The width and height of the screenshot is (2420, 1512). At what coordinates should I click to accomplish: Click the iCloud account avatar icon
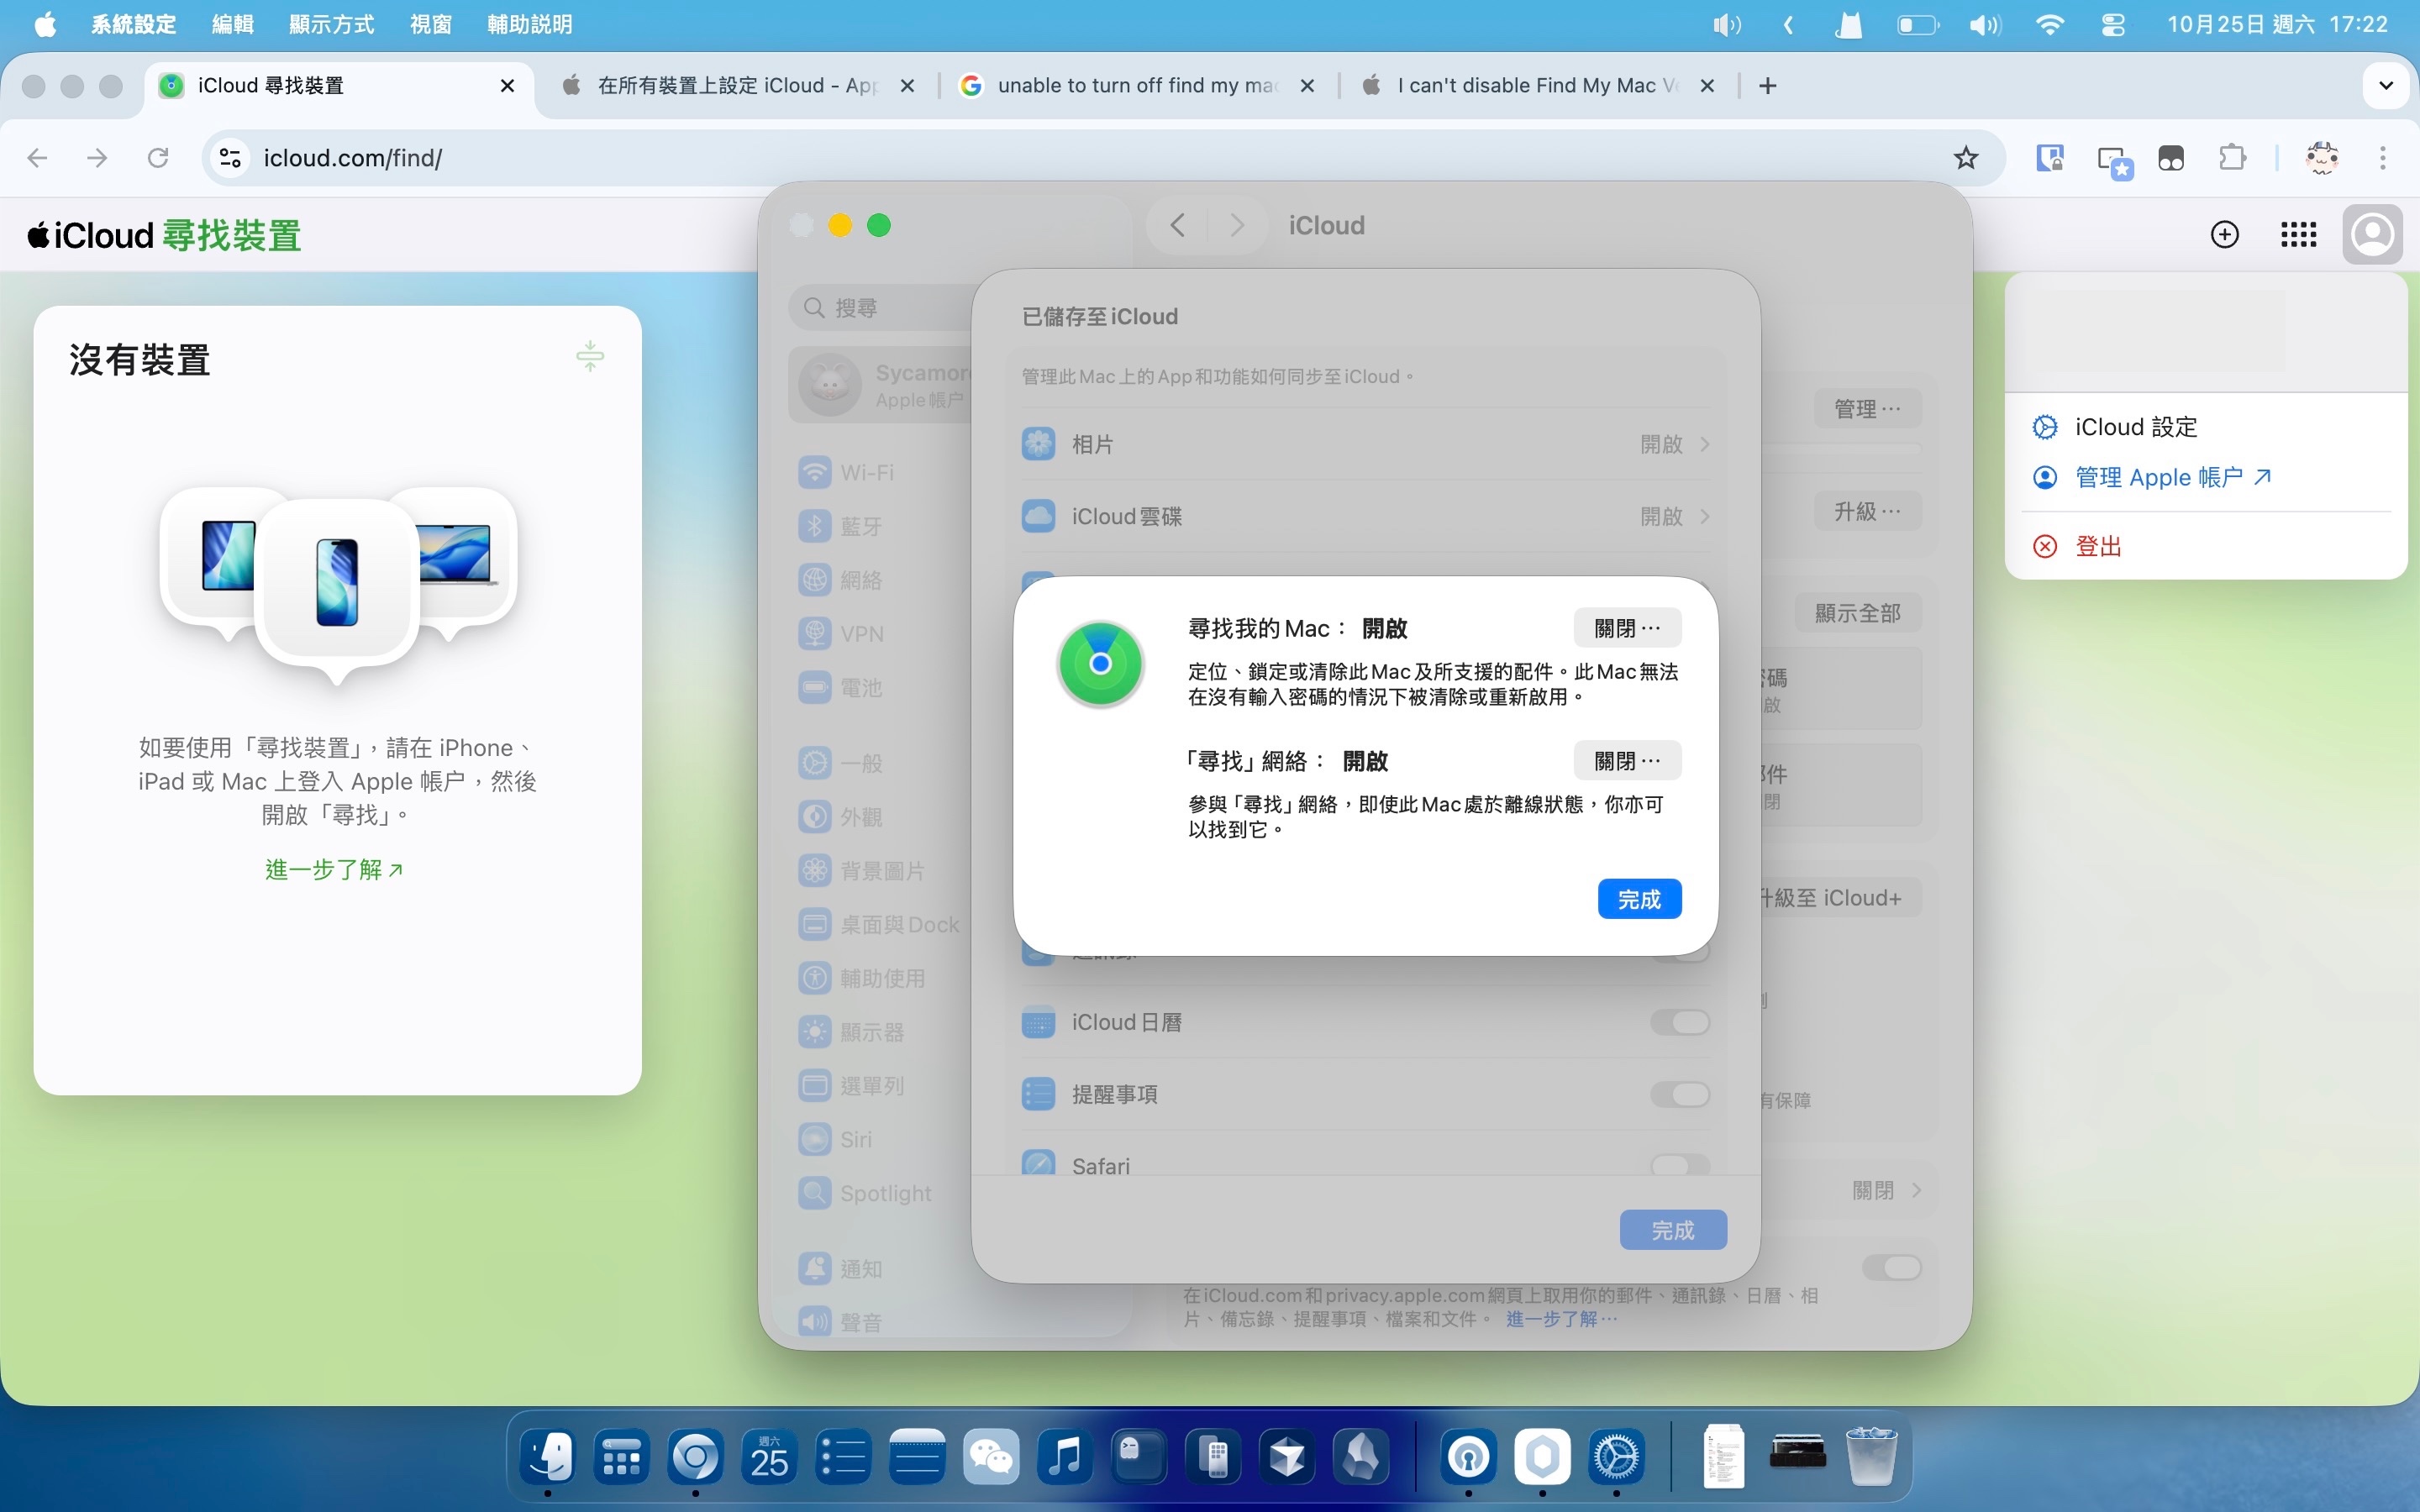[x=2372, y=235]
